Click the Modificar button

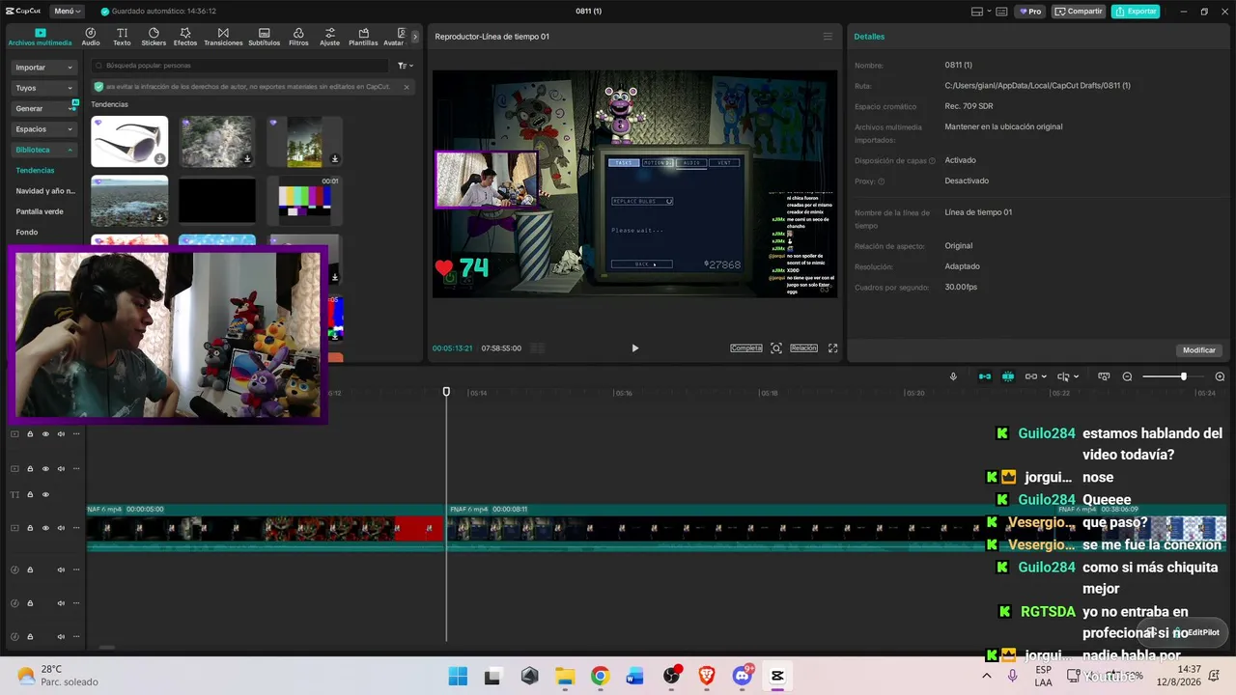tap(1199, 350)
